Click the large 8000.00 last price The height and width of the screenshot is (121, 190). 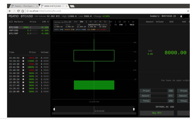(176, 53)
